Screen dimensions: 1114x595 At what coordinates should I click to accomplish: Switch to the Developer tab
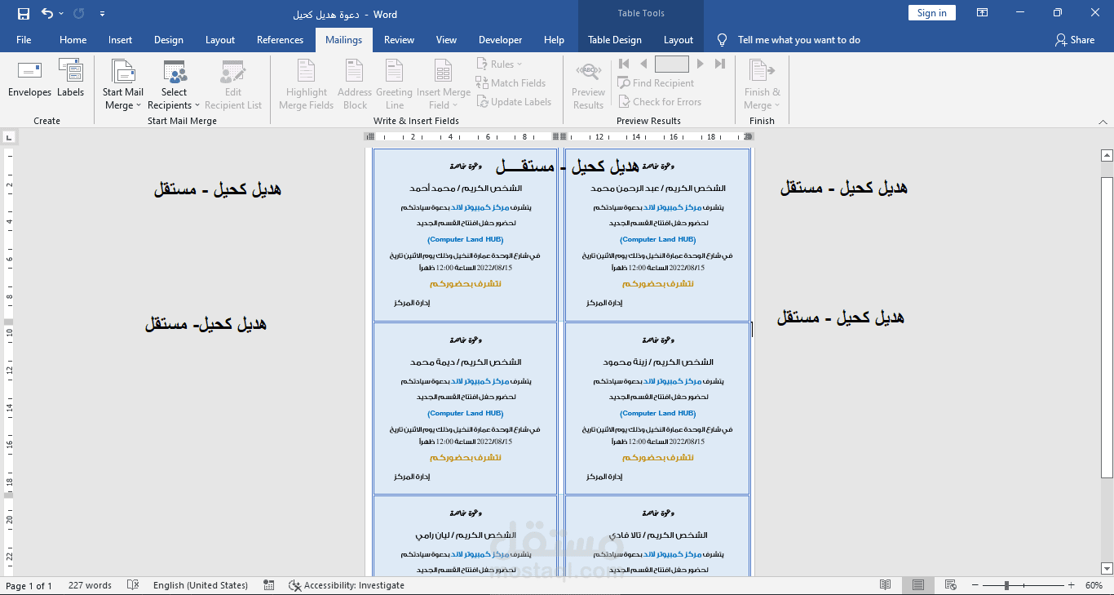500,39
